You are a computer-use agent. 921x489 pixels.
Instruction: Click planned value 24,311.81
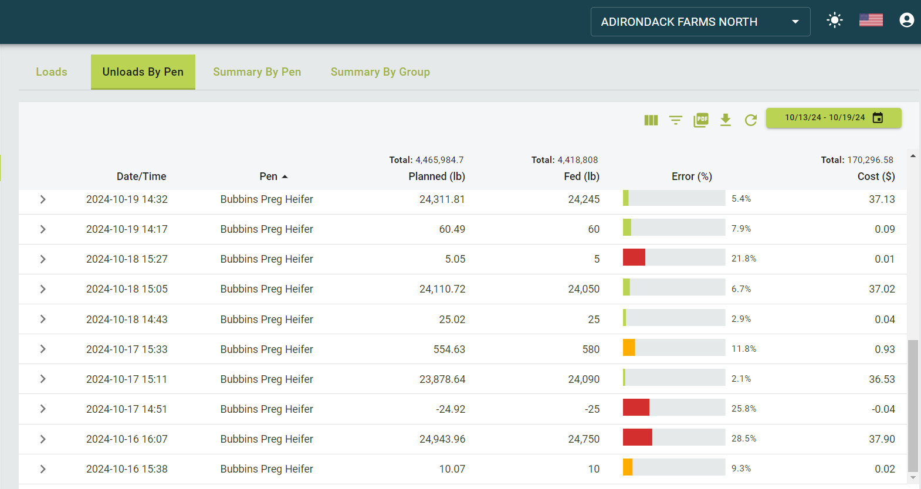click(442, 199)
